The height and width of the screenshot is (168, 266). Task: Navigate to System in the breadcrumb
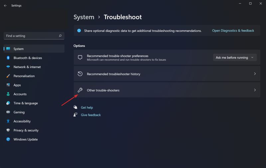pyautogui.click(x=83, y=17)
